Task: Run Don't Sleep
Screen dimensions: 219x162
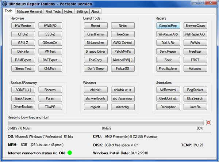Action: pyautogui.click(x=96, y=68)
